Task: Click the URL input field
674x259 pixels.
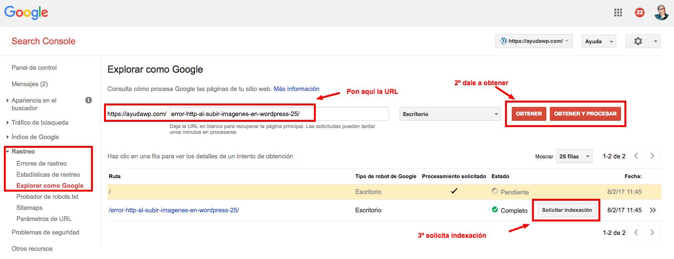Action: pyautogui.click(x=279, y=114)
